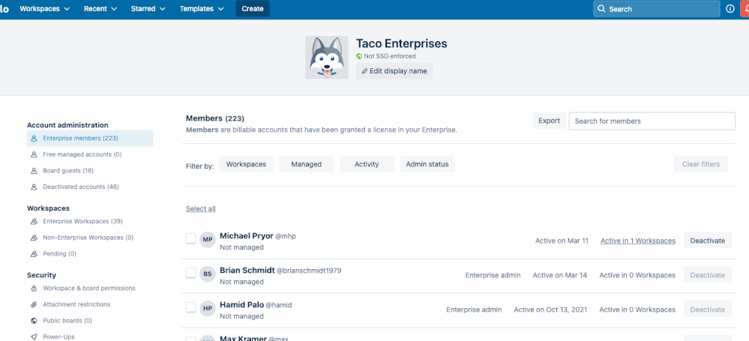
Task: Click the Search for members field
Action: (x=652, y=121)
